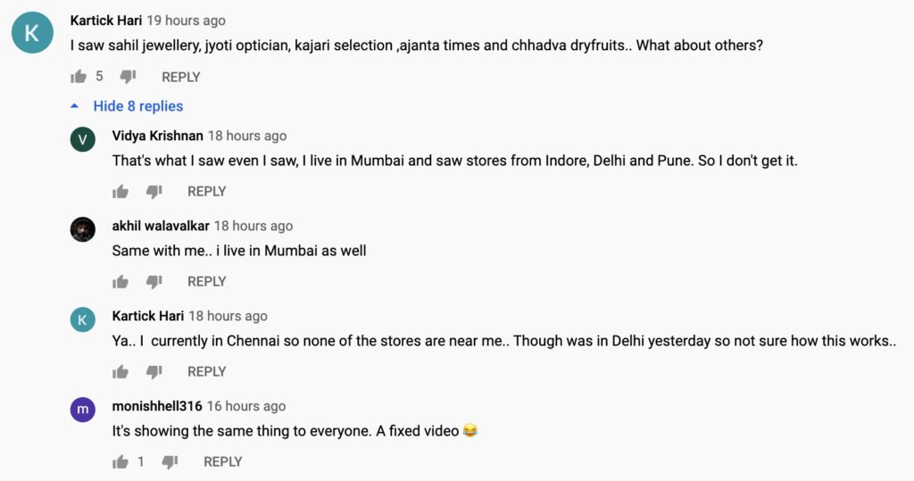The image size is (914, 481).
Task: Like monishhell316's fixed video reply
Action: pos(120,461)
